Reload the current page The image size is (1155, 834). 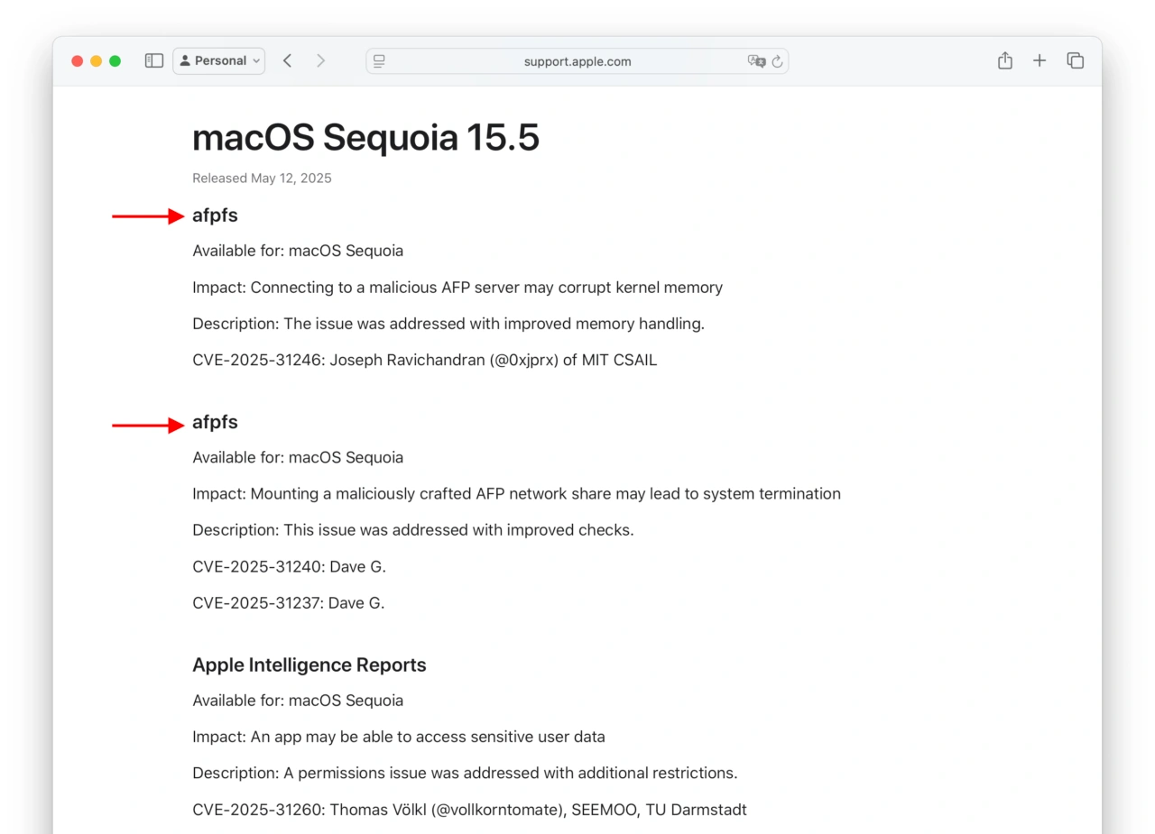[777, 61]
